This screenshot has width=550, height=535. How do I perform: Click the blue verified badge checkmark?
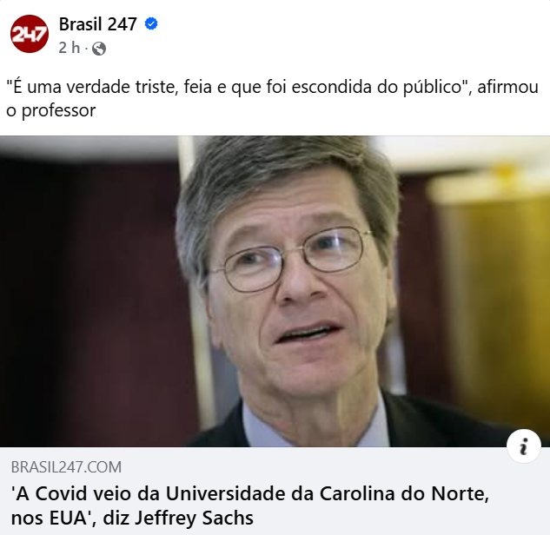[151, 23]
